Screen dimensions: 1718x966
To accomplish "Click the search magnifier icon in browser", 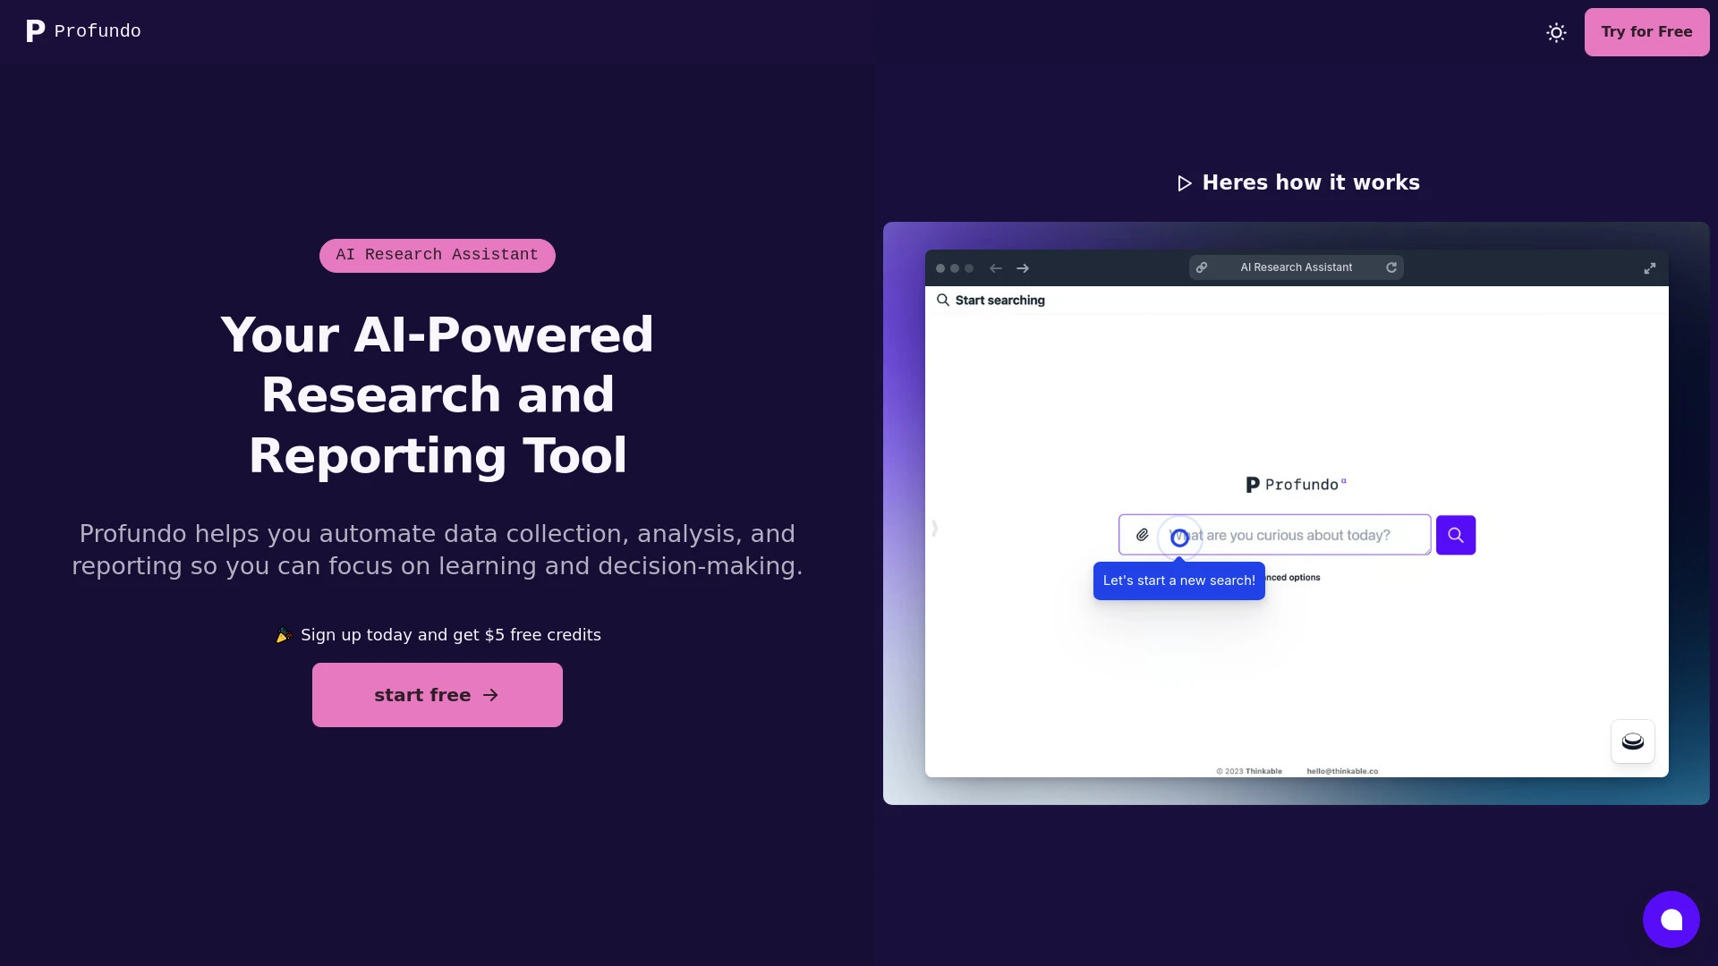I will [x=943, y=300].
